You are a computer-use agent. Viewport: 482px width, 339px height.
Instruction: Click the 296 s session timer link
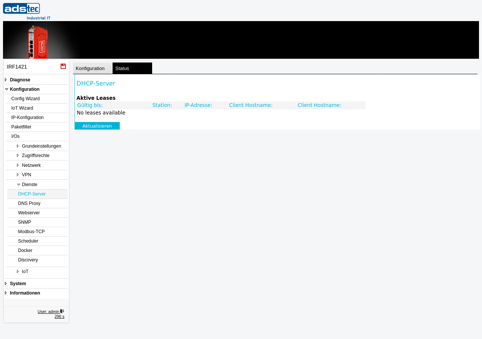pos(59,316)
